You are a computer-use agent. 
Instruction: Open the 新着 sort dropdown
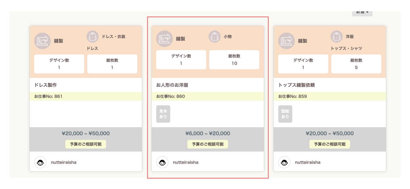coord(362,13)
